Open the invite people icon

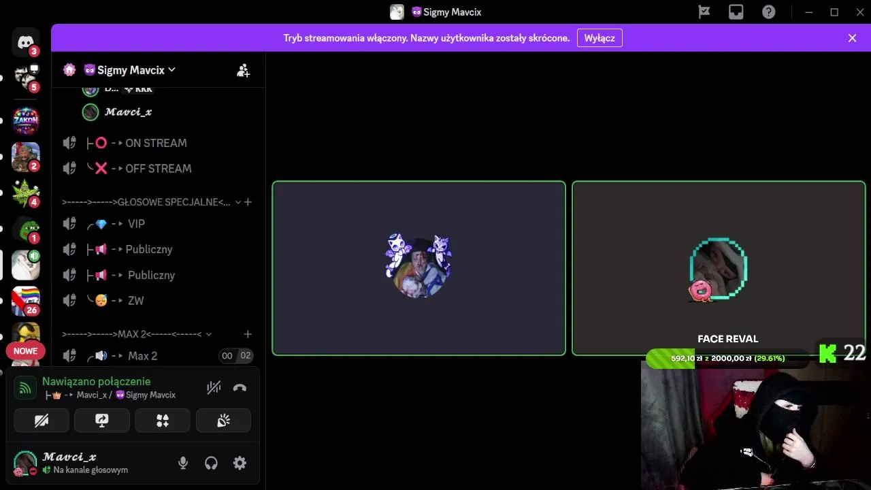[243, 70]
